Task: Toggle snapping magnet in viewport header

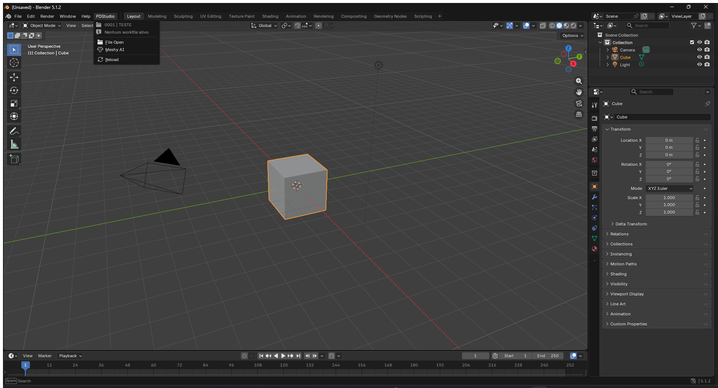Action: 297,26
